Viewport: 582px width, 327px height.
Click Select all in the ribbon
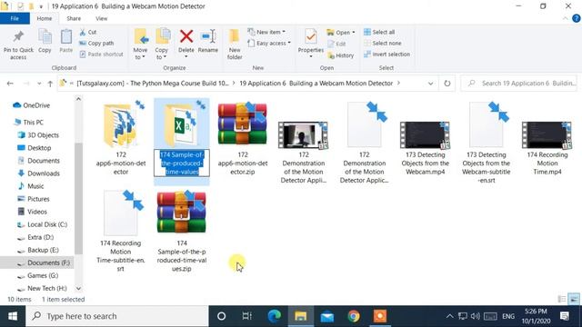click(x=379, y=33)
